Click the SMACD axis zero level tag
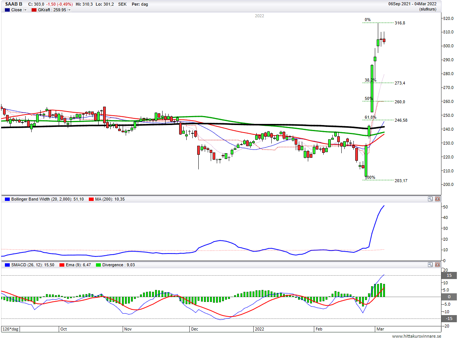Image resolution: width=458 pixels, height=338 pixels. pos(449,297)
